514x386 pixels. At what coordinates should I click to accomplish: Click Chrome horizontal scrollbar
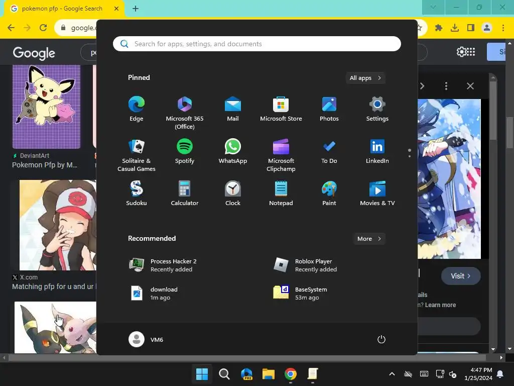point(247,357)
